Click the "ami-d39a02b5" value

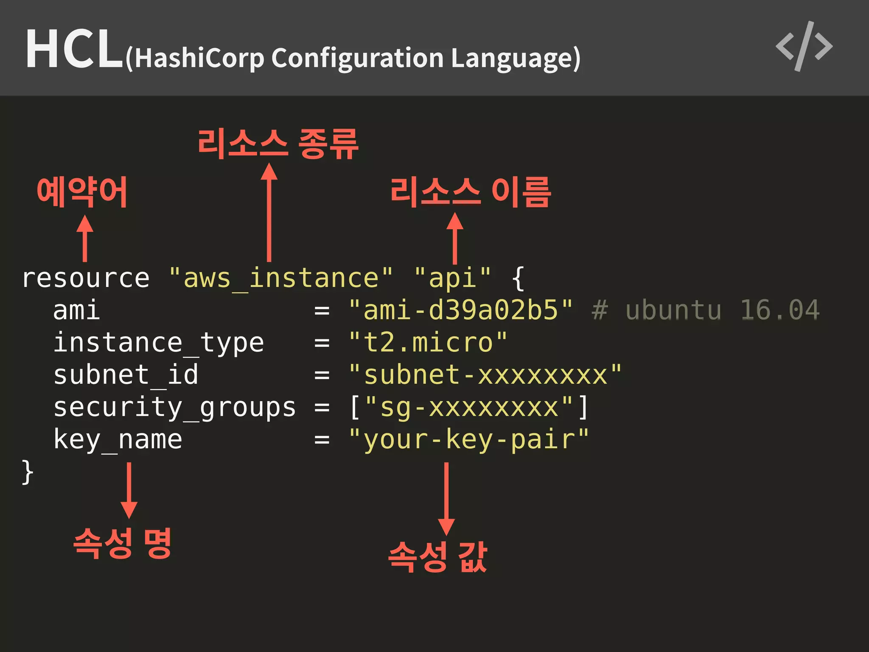tap(460, 310)
